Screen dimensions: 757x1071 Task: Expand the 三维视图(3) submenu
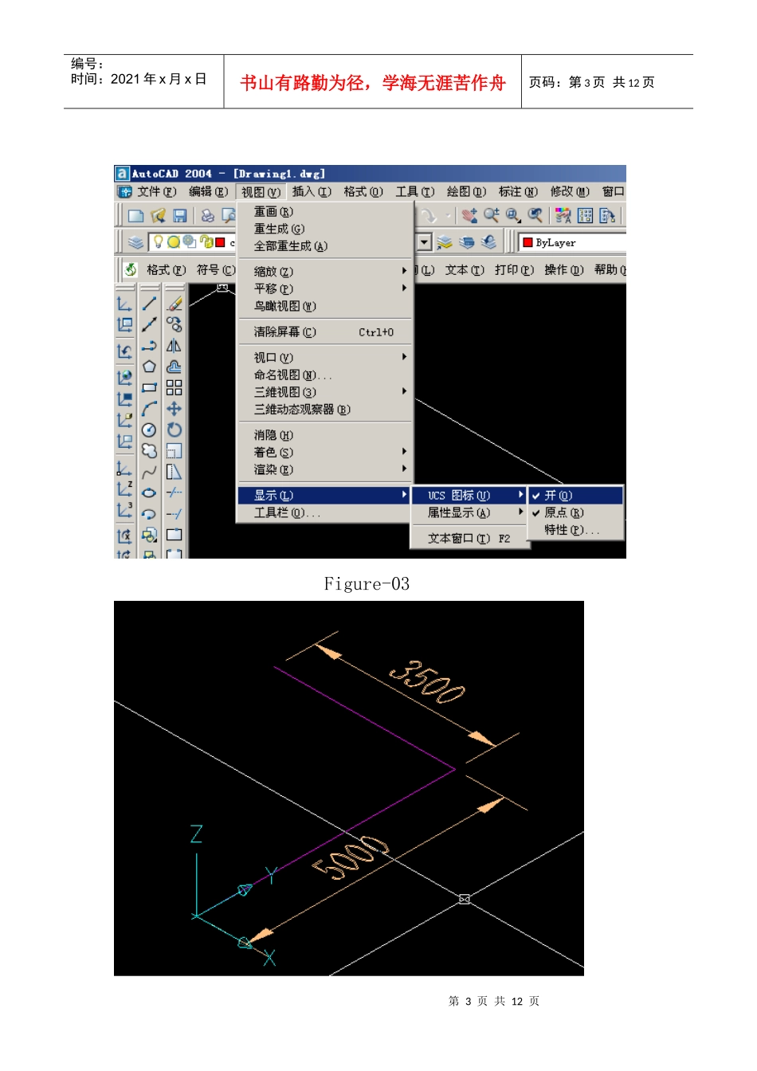pyautogui.click(x=324, y=391)
